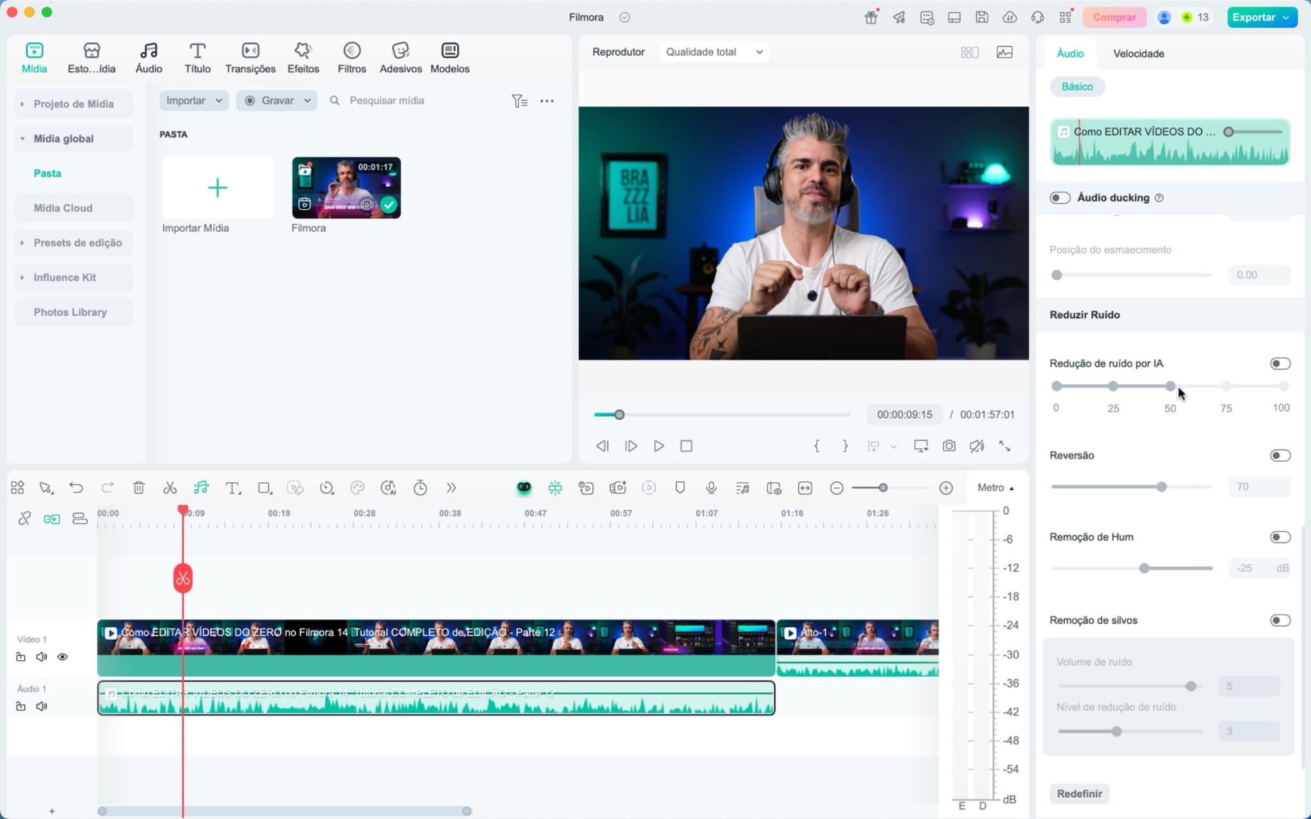Screen dimensions: 1311x819
Task: Expand Presets de edição item
Action: (x=22, y=243)
